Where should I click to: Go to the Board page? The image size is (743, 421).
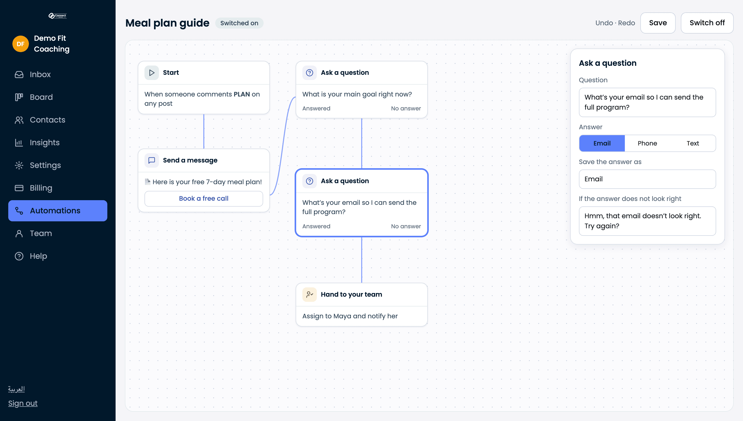58,97
